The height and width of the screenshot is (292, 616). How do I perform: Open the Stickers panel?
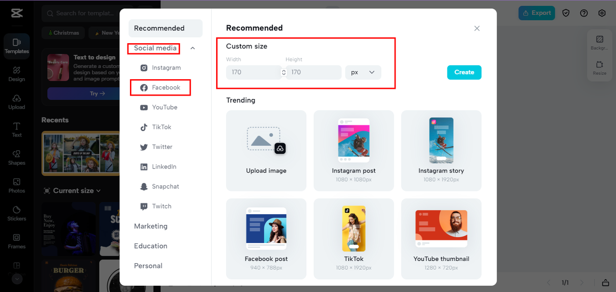tap(17, 213)
